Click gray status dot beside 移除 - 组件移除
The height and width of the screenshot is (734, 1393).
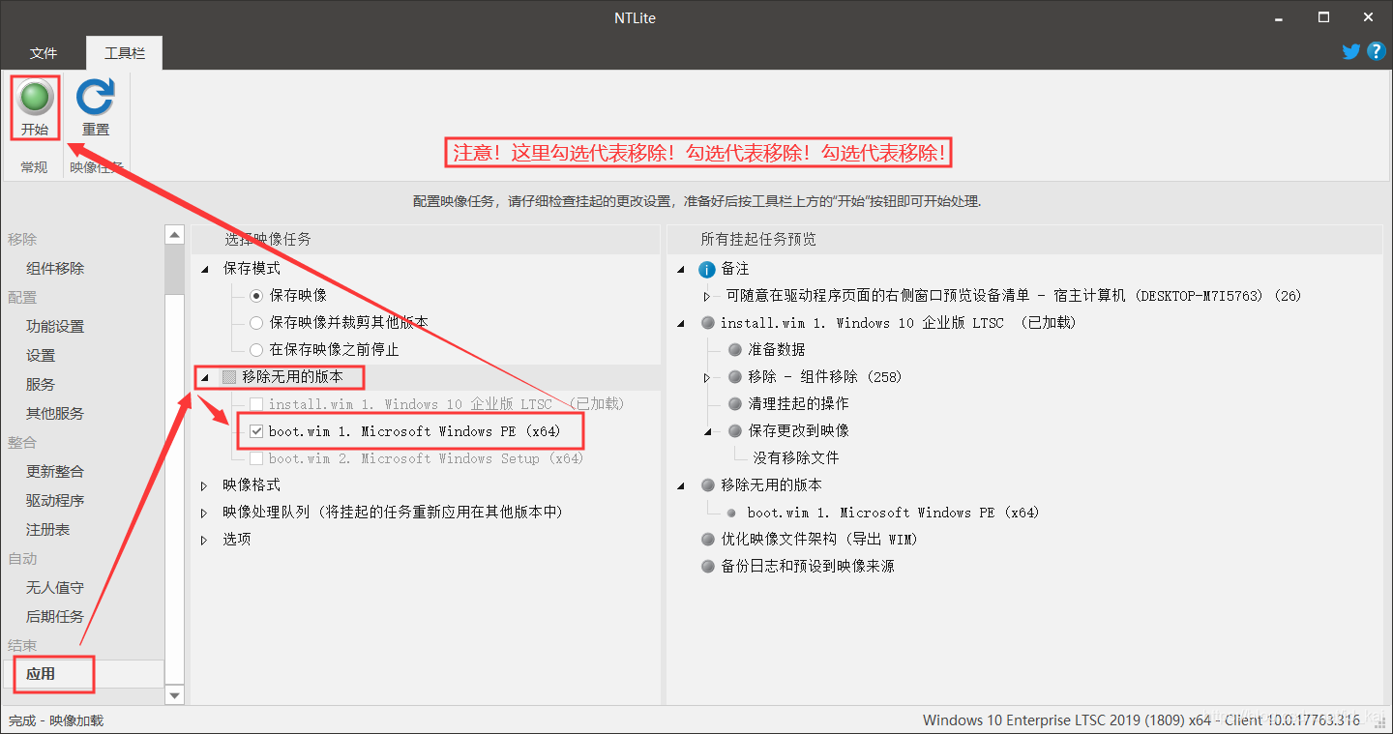point(735,377)
